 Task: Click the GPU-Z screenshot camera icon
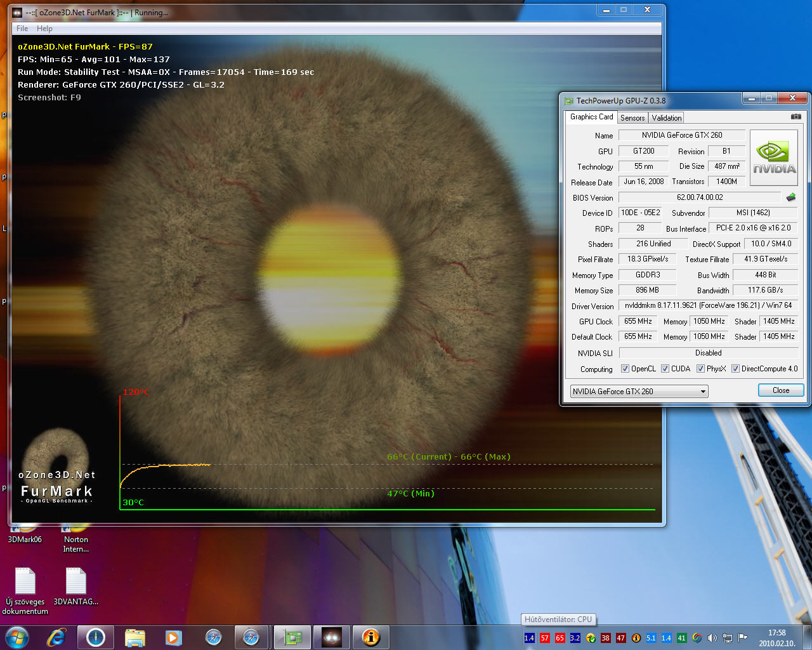pos(796,117)
